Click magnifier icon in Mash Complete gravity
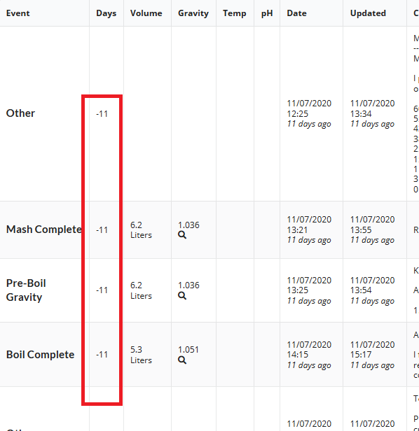 click(x=182, y=235)
